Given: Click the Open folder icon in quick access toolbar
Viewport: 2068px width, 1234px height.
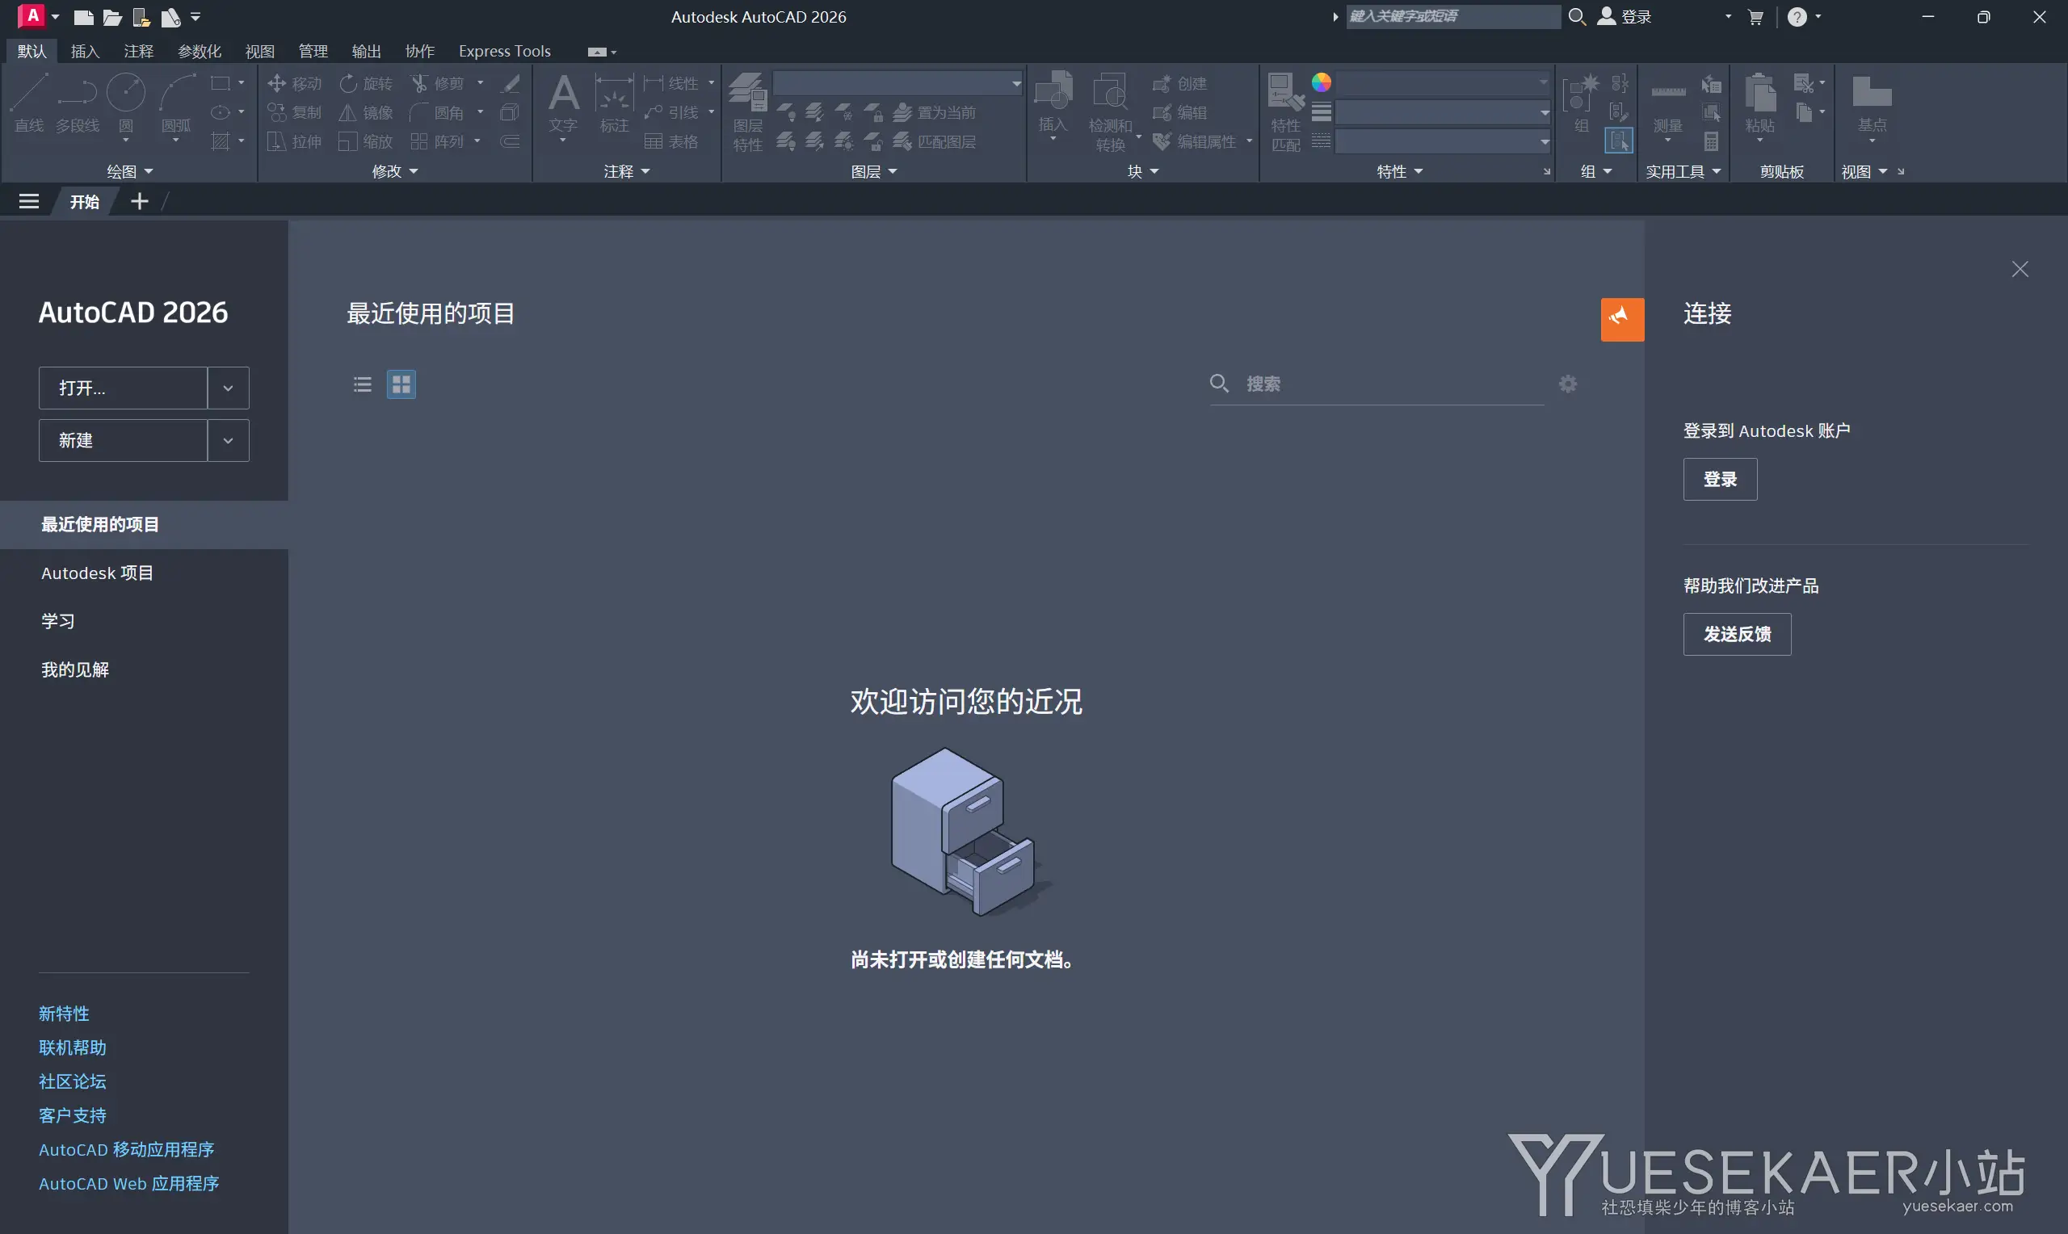Looking at the screenshot, I should (112, 17).
